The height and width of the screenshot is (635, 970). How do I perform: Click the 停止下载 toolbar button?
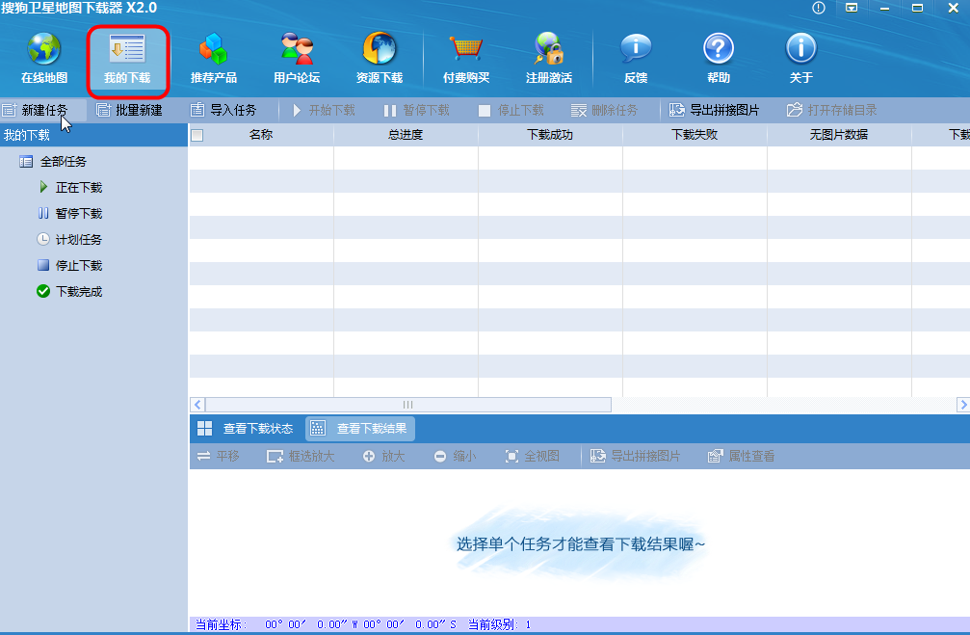[x=511, y=110]
